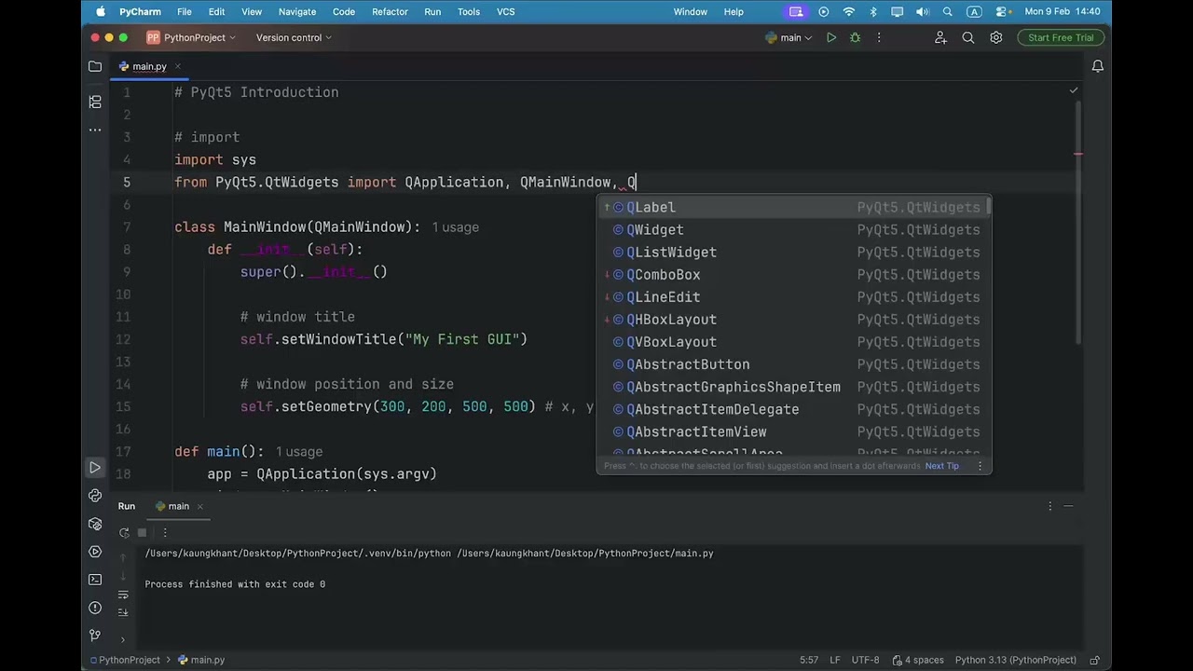Open the Apple menu
Screen dimensions: 1193x671
[x=100, y=11]
